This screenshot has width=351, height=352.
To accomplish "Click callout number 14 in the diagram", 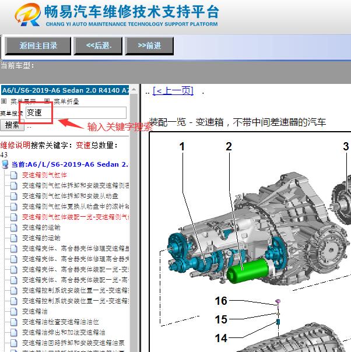I will (221, 338).
